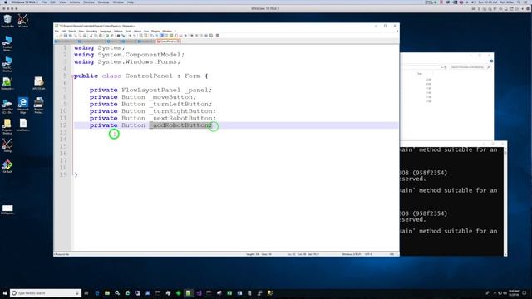Select the Microsoft Edge desktop icon
The image size is (532, 299).
point(23,105)
